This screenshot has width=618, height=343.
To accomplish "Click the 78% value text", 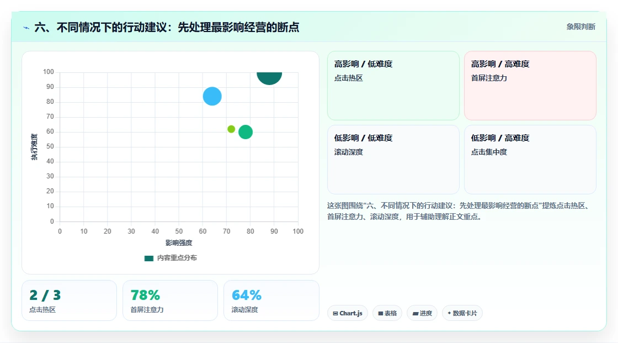I will click(x=146, y=295).
